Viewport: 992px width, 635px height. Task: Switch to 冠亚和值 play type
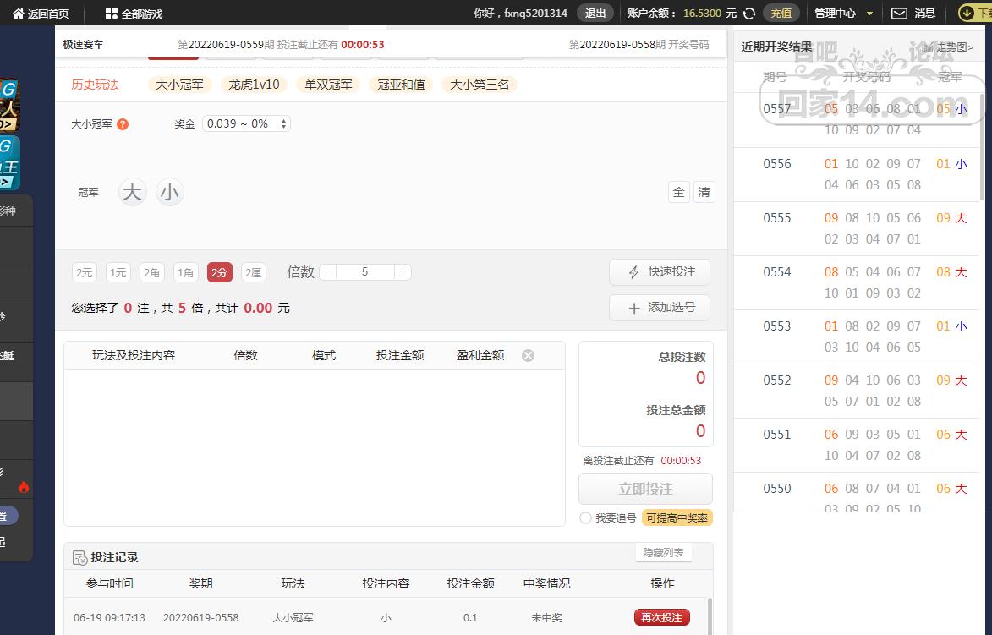401,85
